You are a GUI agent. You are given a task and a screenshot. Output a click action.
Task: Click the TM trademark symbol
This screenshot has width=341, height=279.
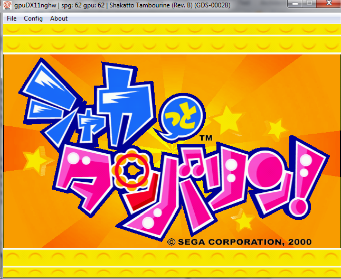click(205, 138)
